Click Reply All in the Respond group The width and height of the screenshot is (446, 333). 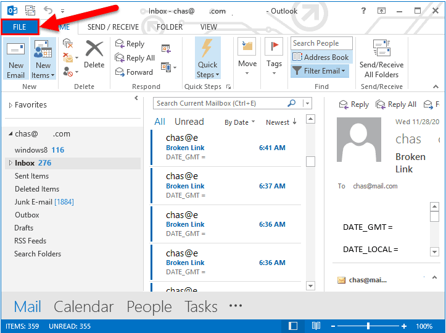point(135,58)
